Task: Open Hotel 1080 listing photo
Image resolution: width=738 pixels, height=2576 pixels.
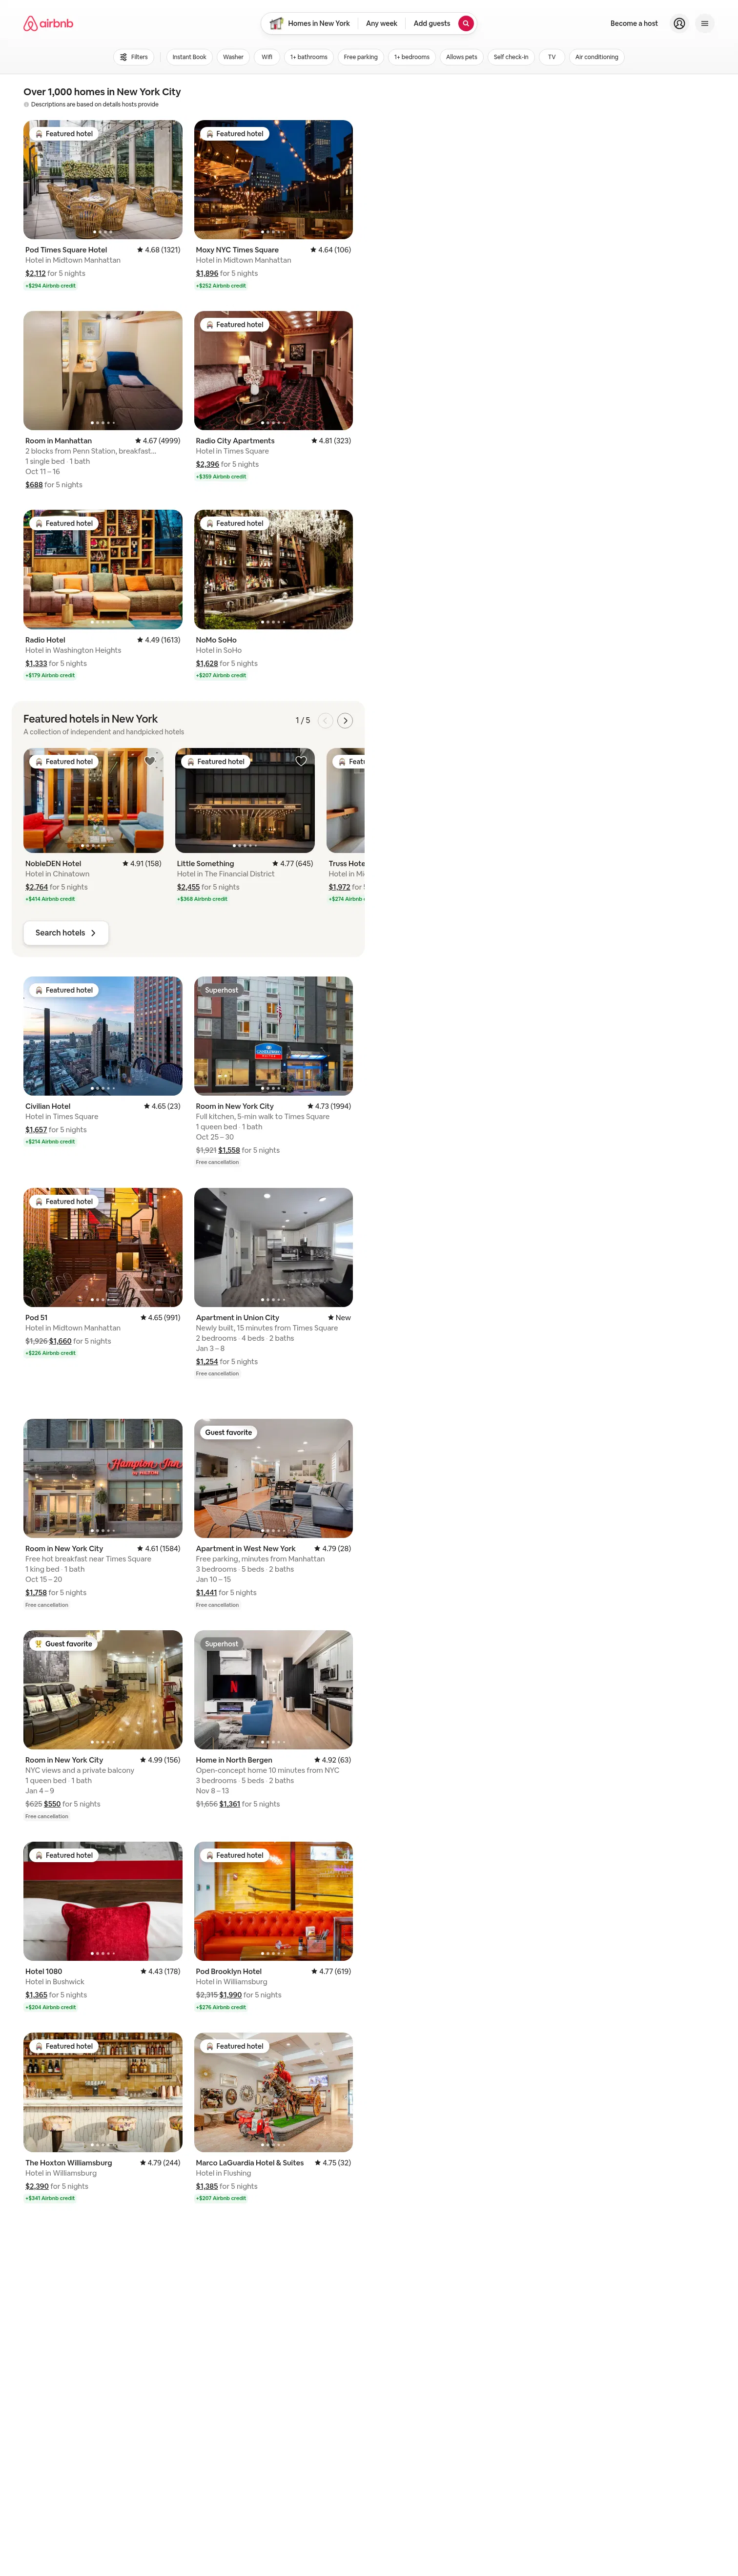Action: pyautogui.click(x=103, y=1901)
